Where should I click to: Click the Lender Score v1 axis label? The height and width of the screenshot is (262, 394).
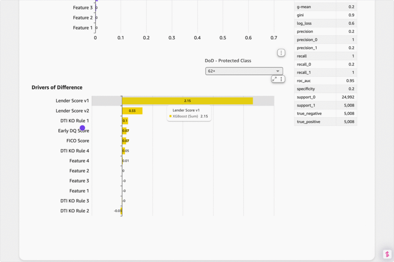pos(72,101)
